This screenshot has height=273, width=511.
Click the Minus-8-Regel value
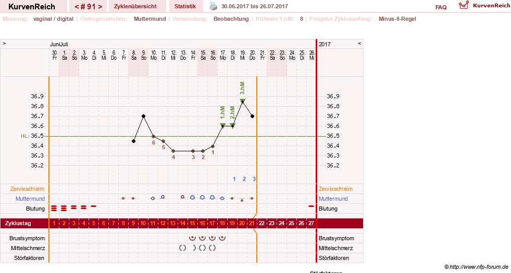[397, 19]
